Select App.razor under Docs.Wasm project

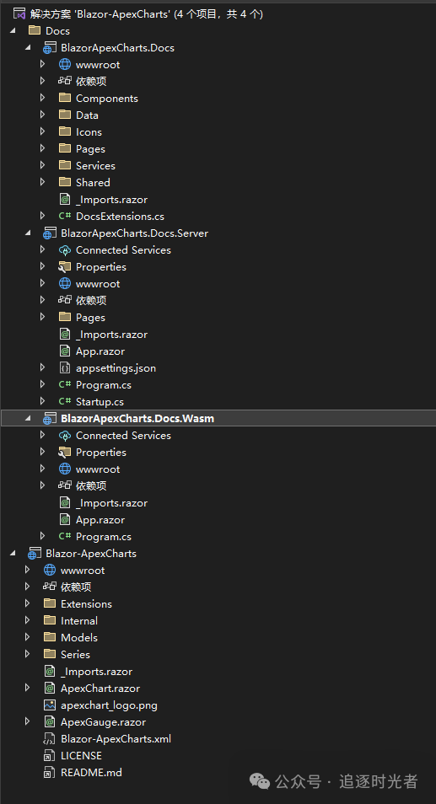point(100,520)
